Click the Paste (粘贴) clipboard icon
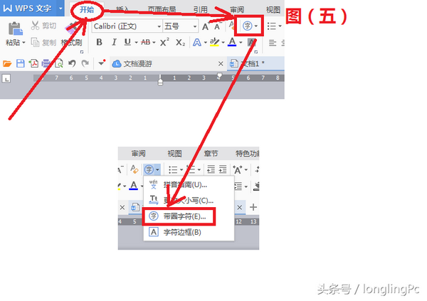Image resolution: width=427 pixels, height=301 pixels. (x=13, y=28)
